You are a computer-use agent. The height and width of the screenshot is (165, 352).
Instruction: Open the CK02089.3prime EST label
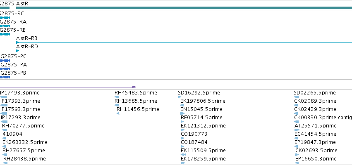(315, 101)
